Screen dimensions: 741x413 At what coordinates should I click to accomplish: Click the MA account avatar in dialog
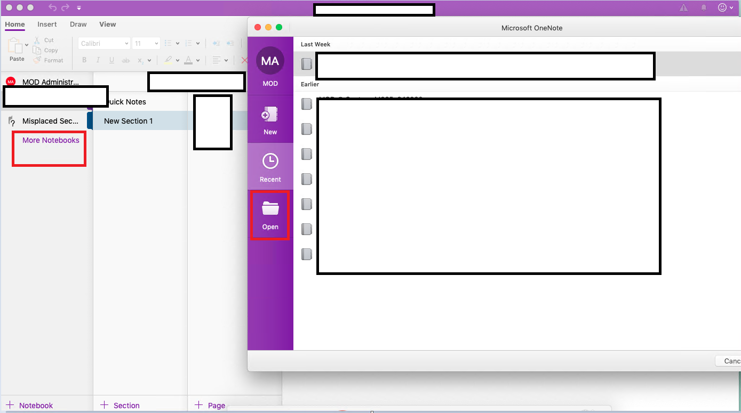270,61
